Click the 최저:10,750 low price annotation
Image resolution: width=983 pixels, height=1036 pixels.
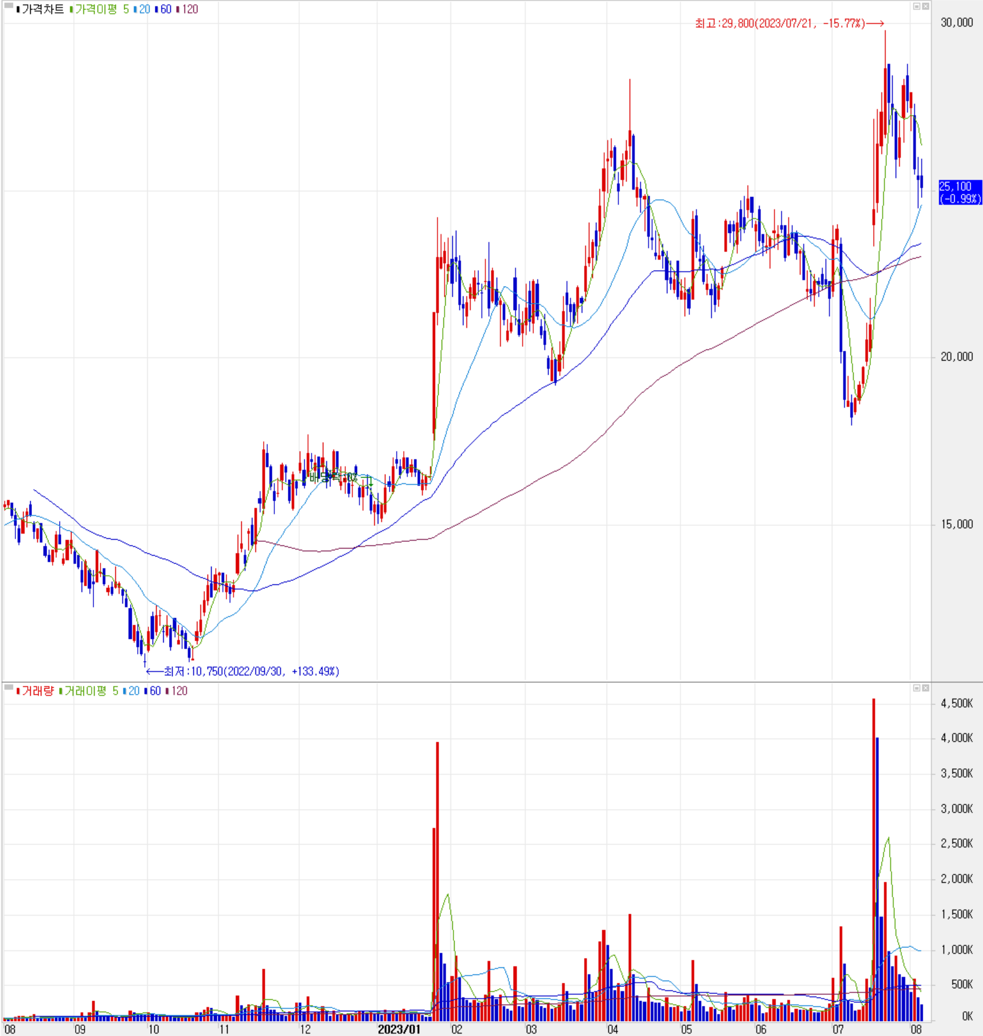click(x=242, y=671)
